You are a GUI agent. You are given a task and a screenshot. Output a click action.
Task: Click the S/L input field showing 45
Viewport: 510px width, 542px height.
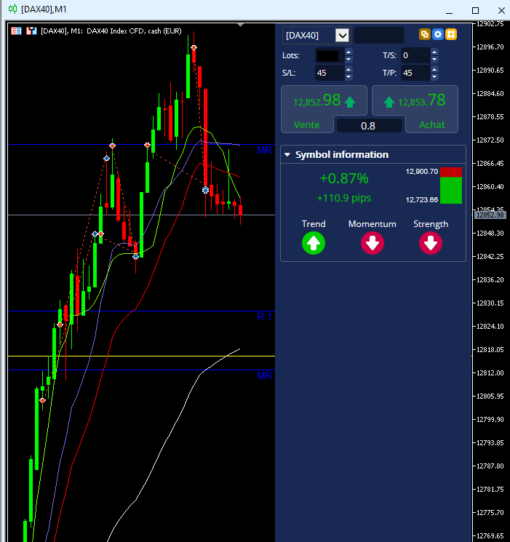pos(330,73)
